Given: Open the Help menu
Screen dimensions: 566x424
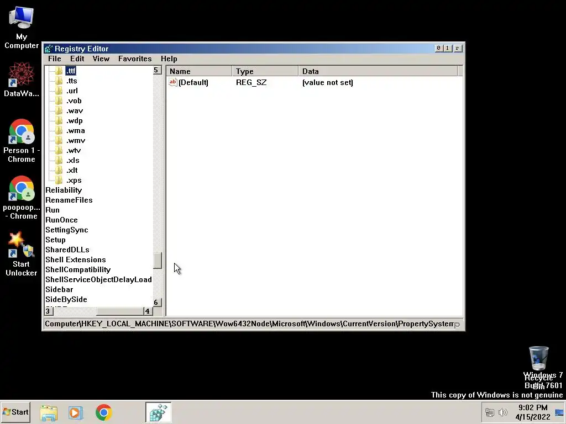Looking at the screenshot, I should click(169, 59).
